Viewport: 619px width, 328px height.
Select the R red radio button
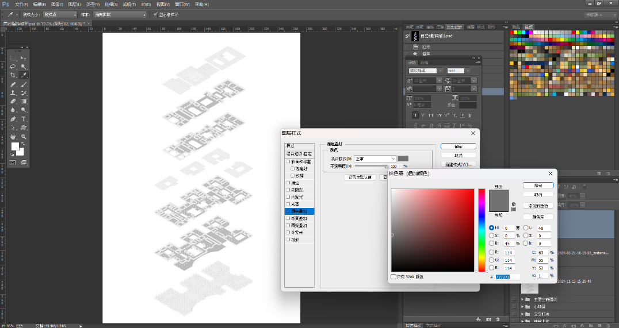[x=491, y=252]
